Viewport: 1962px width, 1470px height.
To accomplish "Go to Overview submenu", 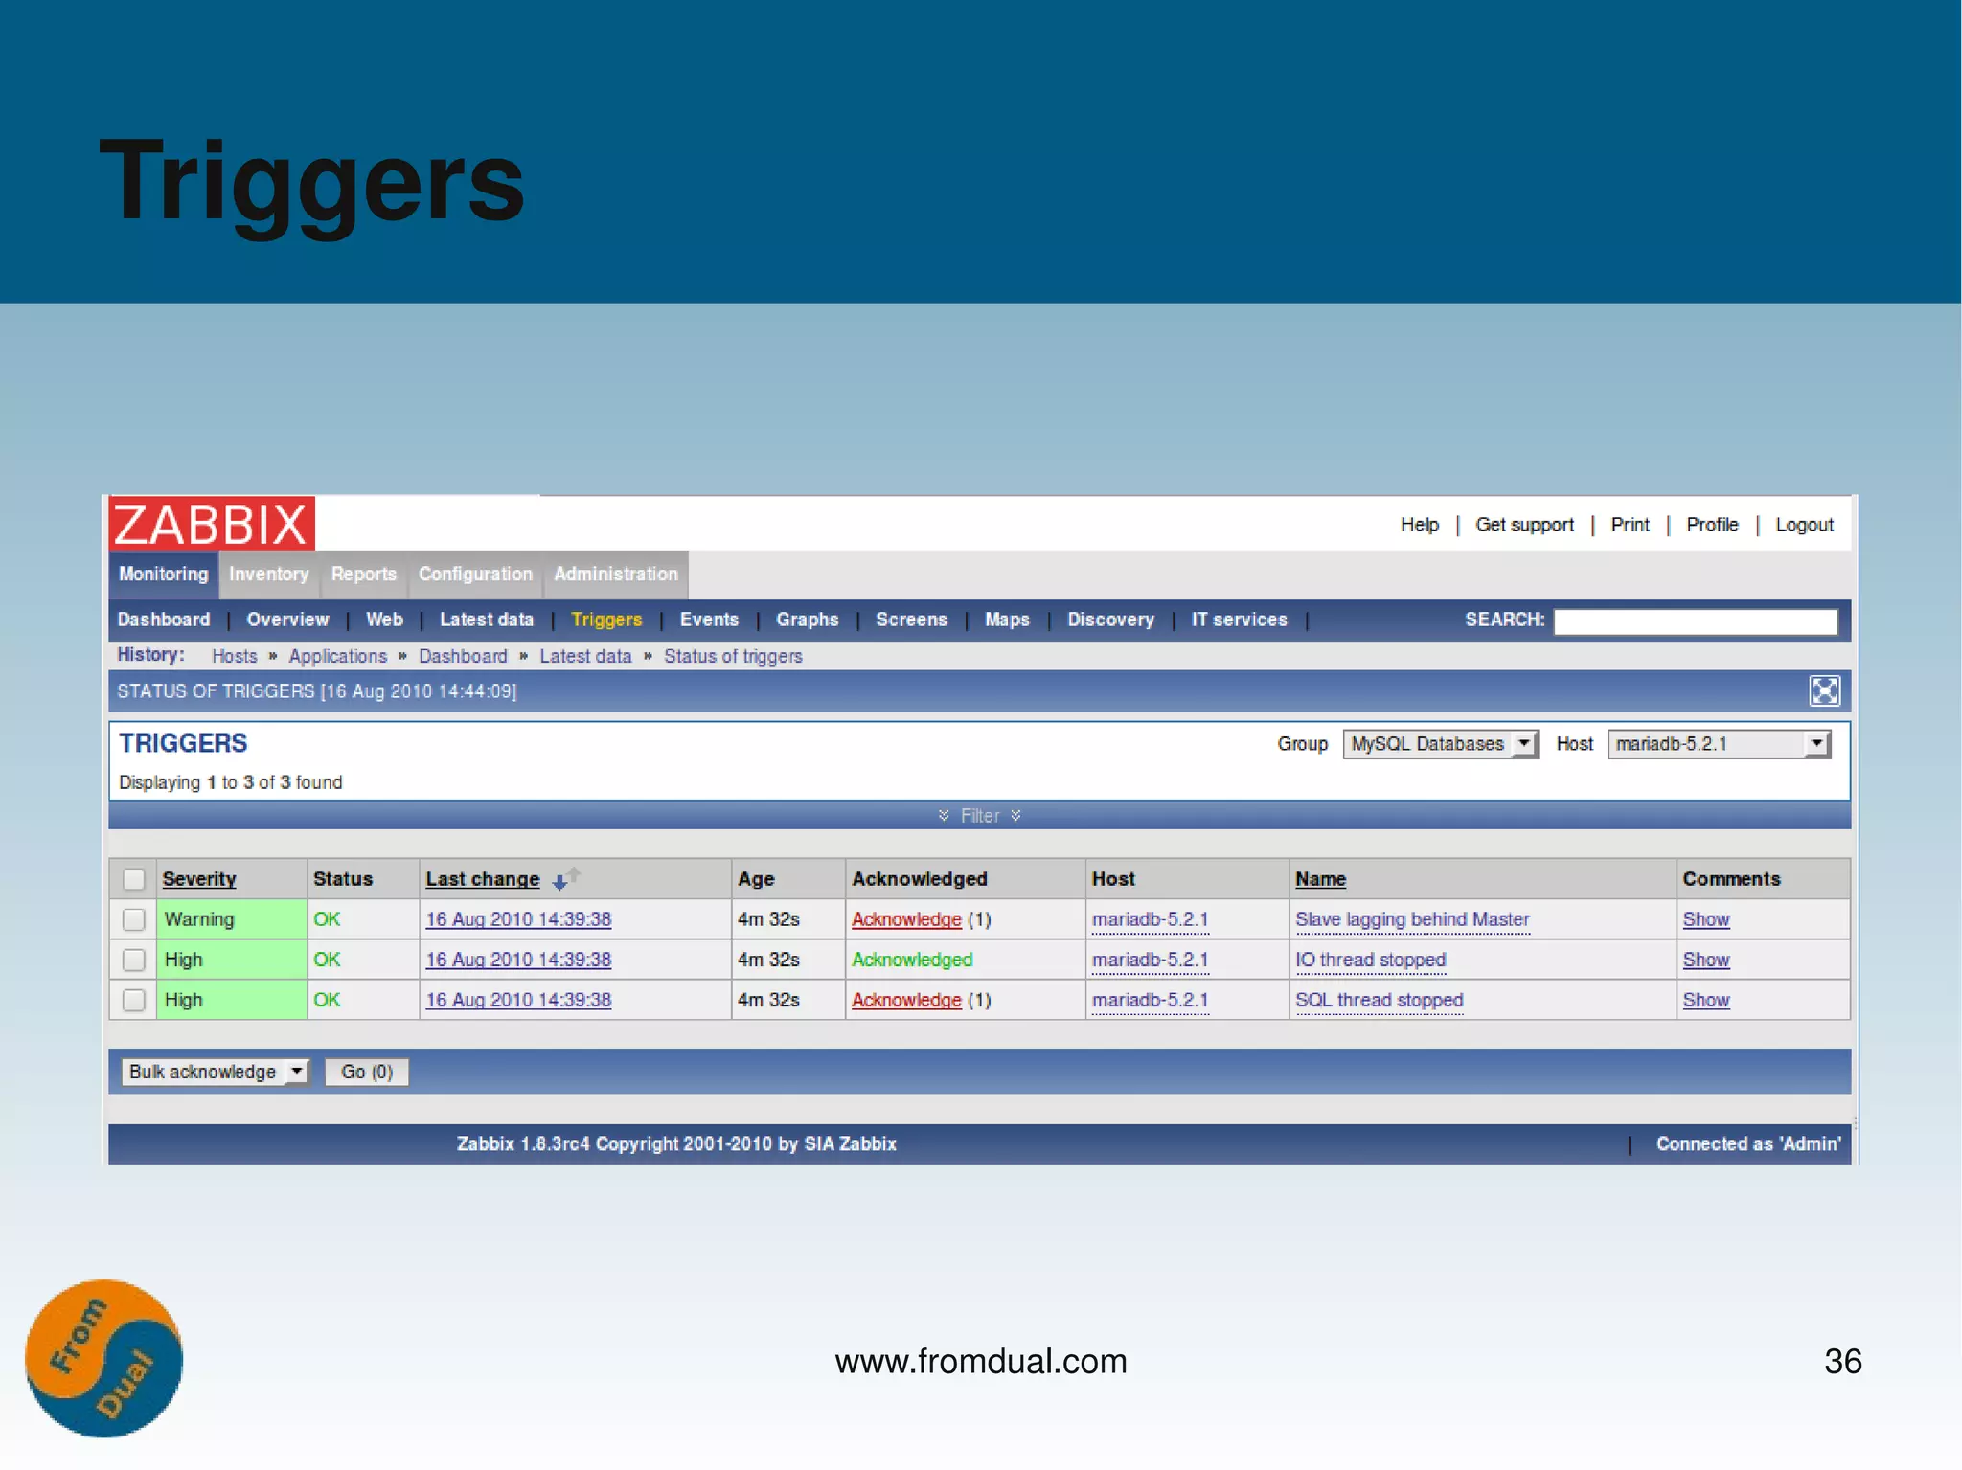I will (x=287, y=620).
